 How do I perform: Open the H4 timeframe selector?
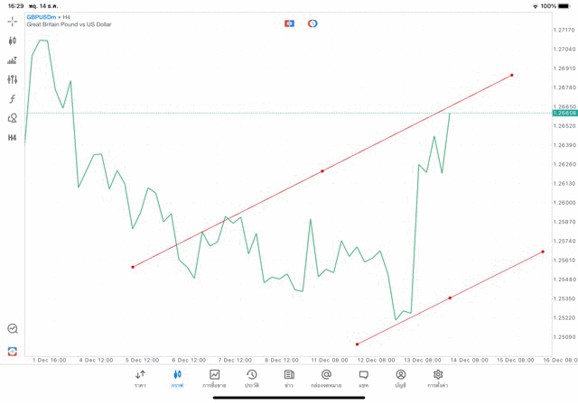coord(13,138)
